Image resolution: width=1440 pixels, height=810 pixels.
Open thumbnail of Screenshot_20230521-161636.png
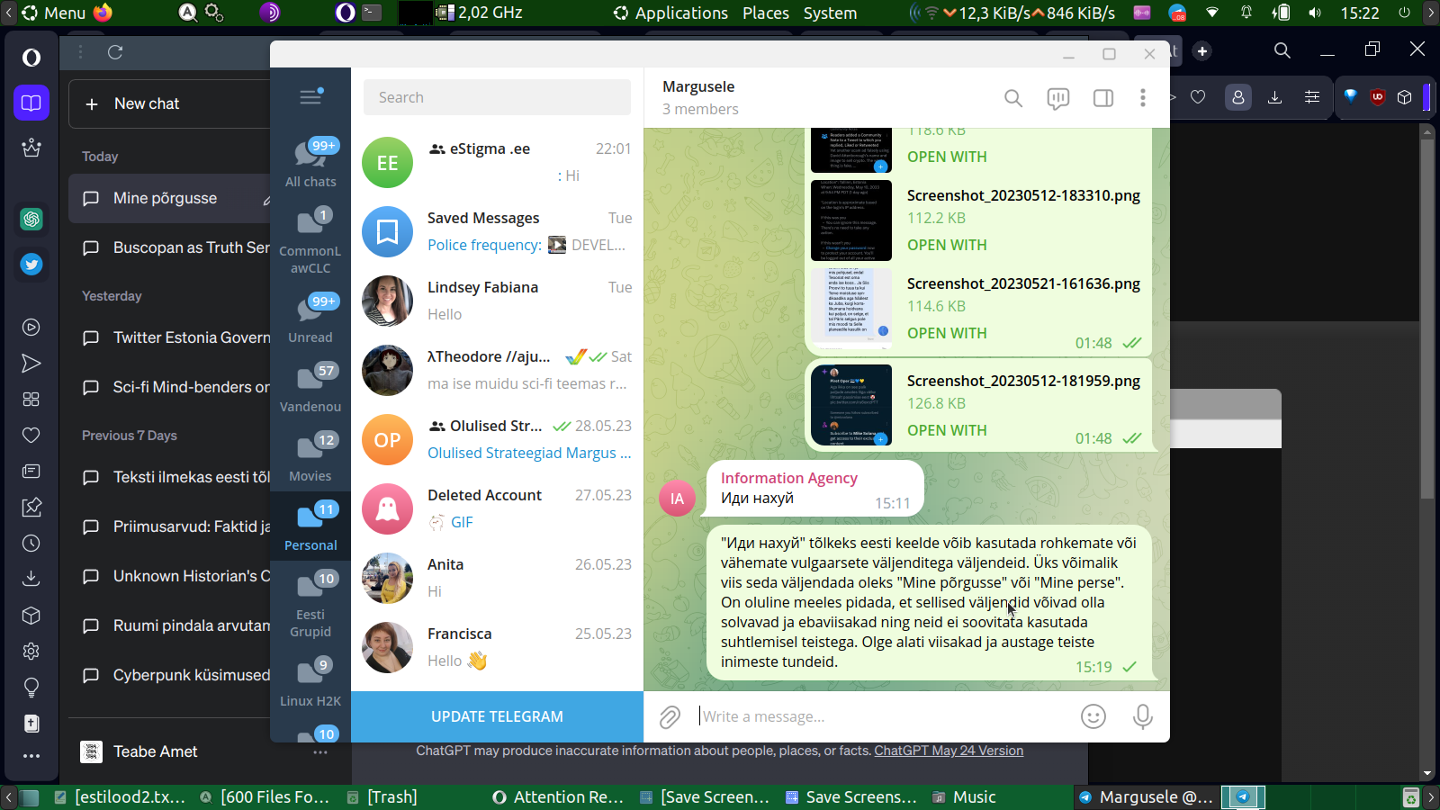851,309
